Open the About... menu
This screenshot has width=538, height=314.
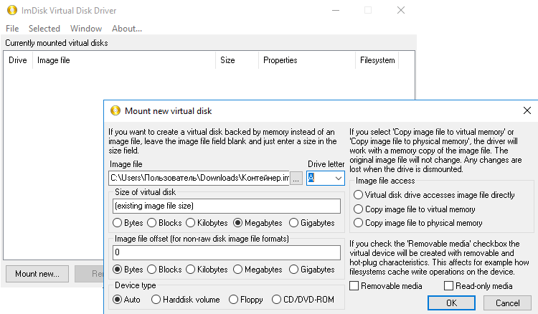pos(127,29)
